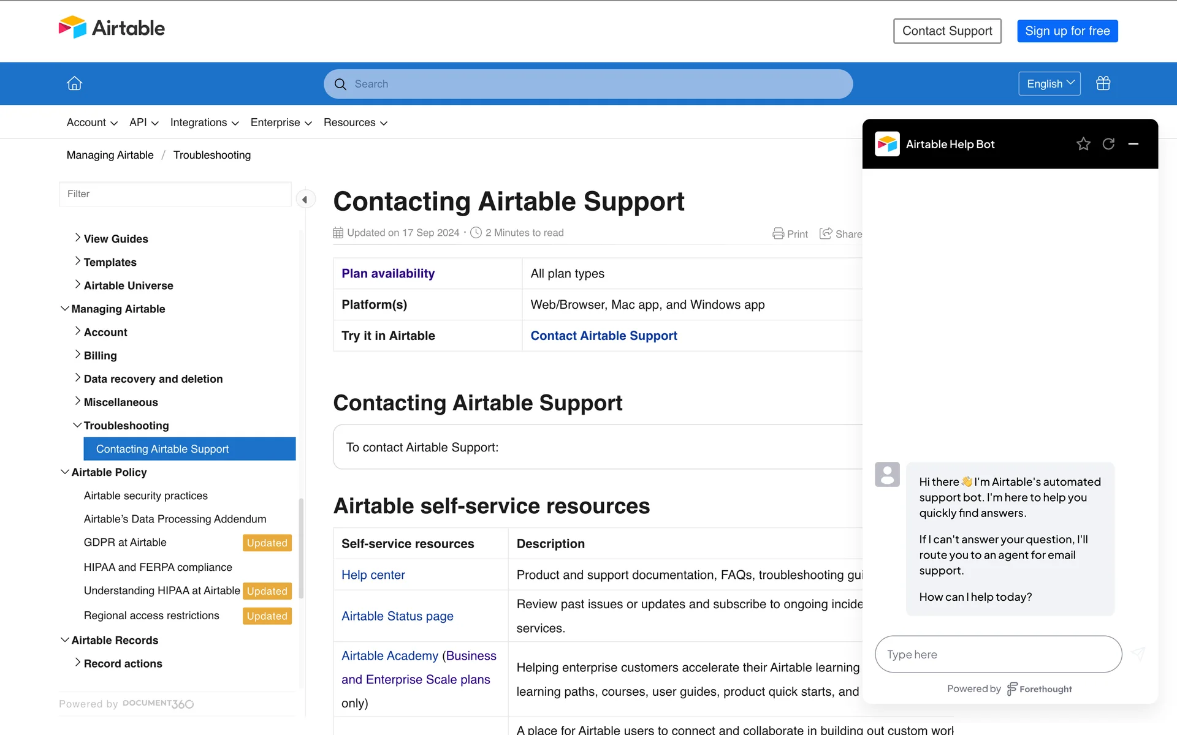The image size is (1177, 735).
Task: Collapse the Troubleshooting tree section
Action: coord(77,425)
